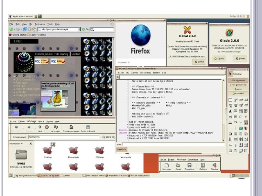Click Fermer in the Glade about dialog
The image size is (262, 196).
[240, 58]
